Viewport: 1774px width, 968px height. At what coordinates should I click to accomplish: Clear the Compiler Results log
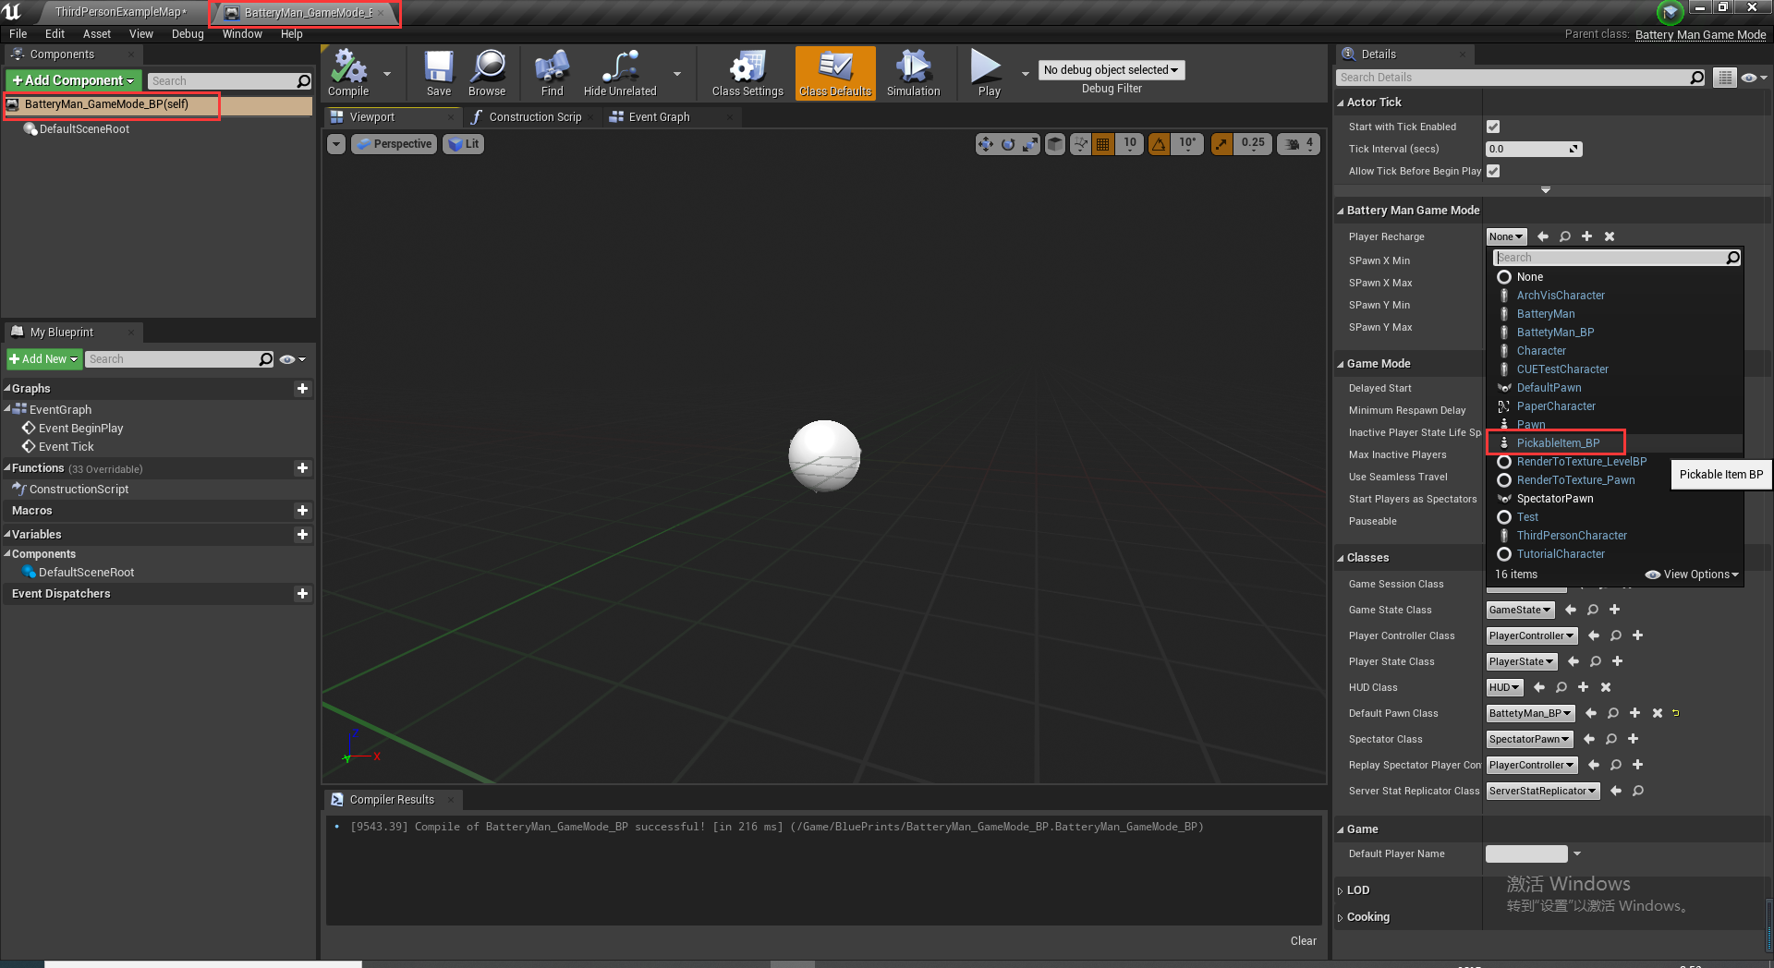point(1303,941)
